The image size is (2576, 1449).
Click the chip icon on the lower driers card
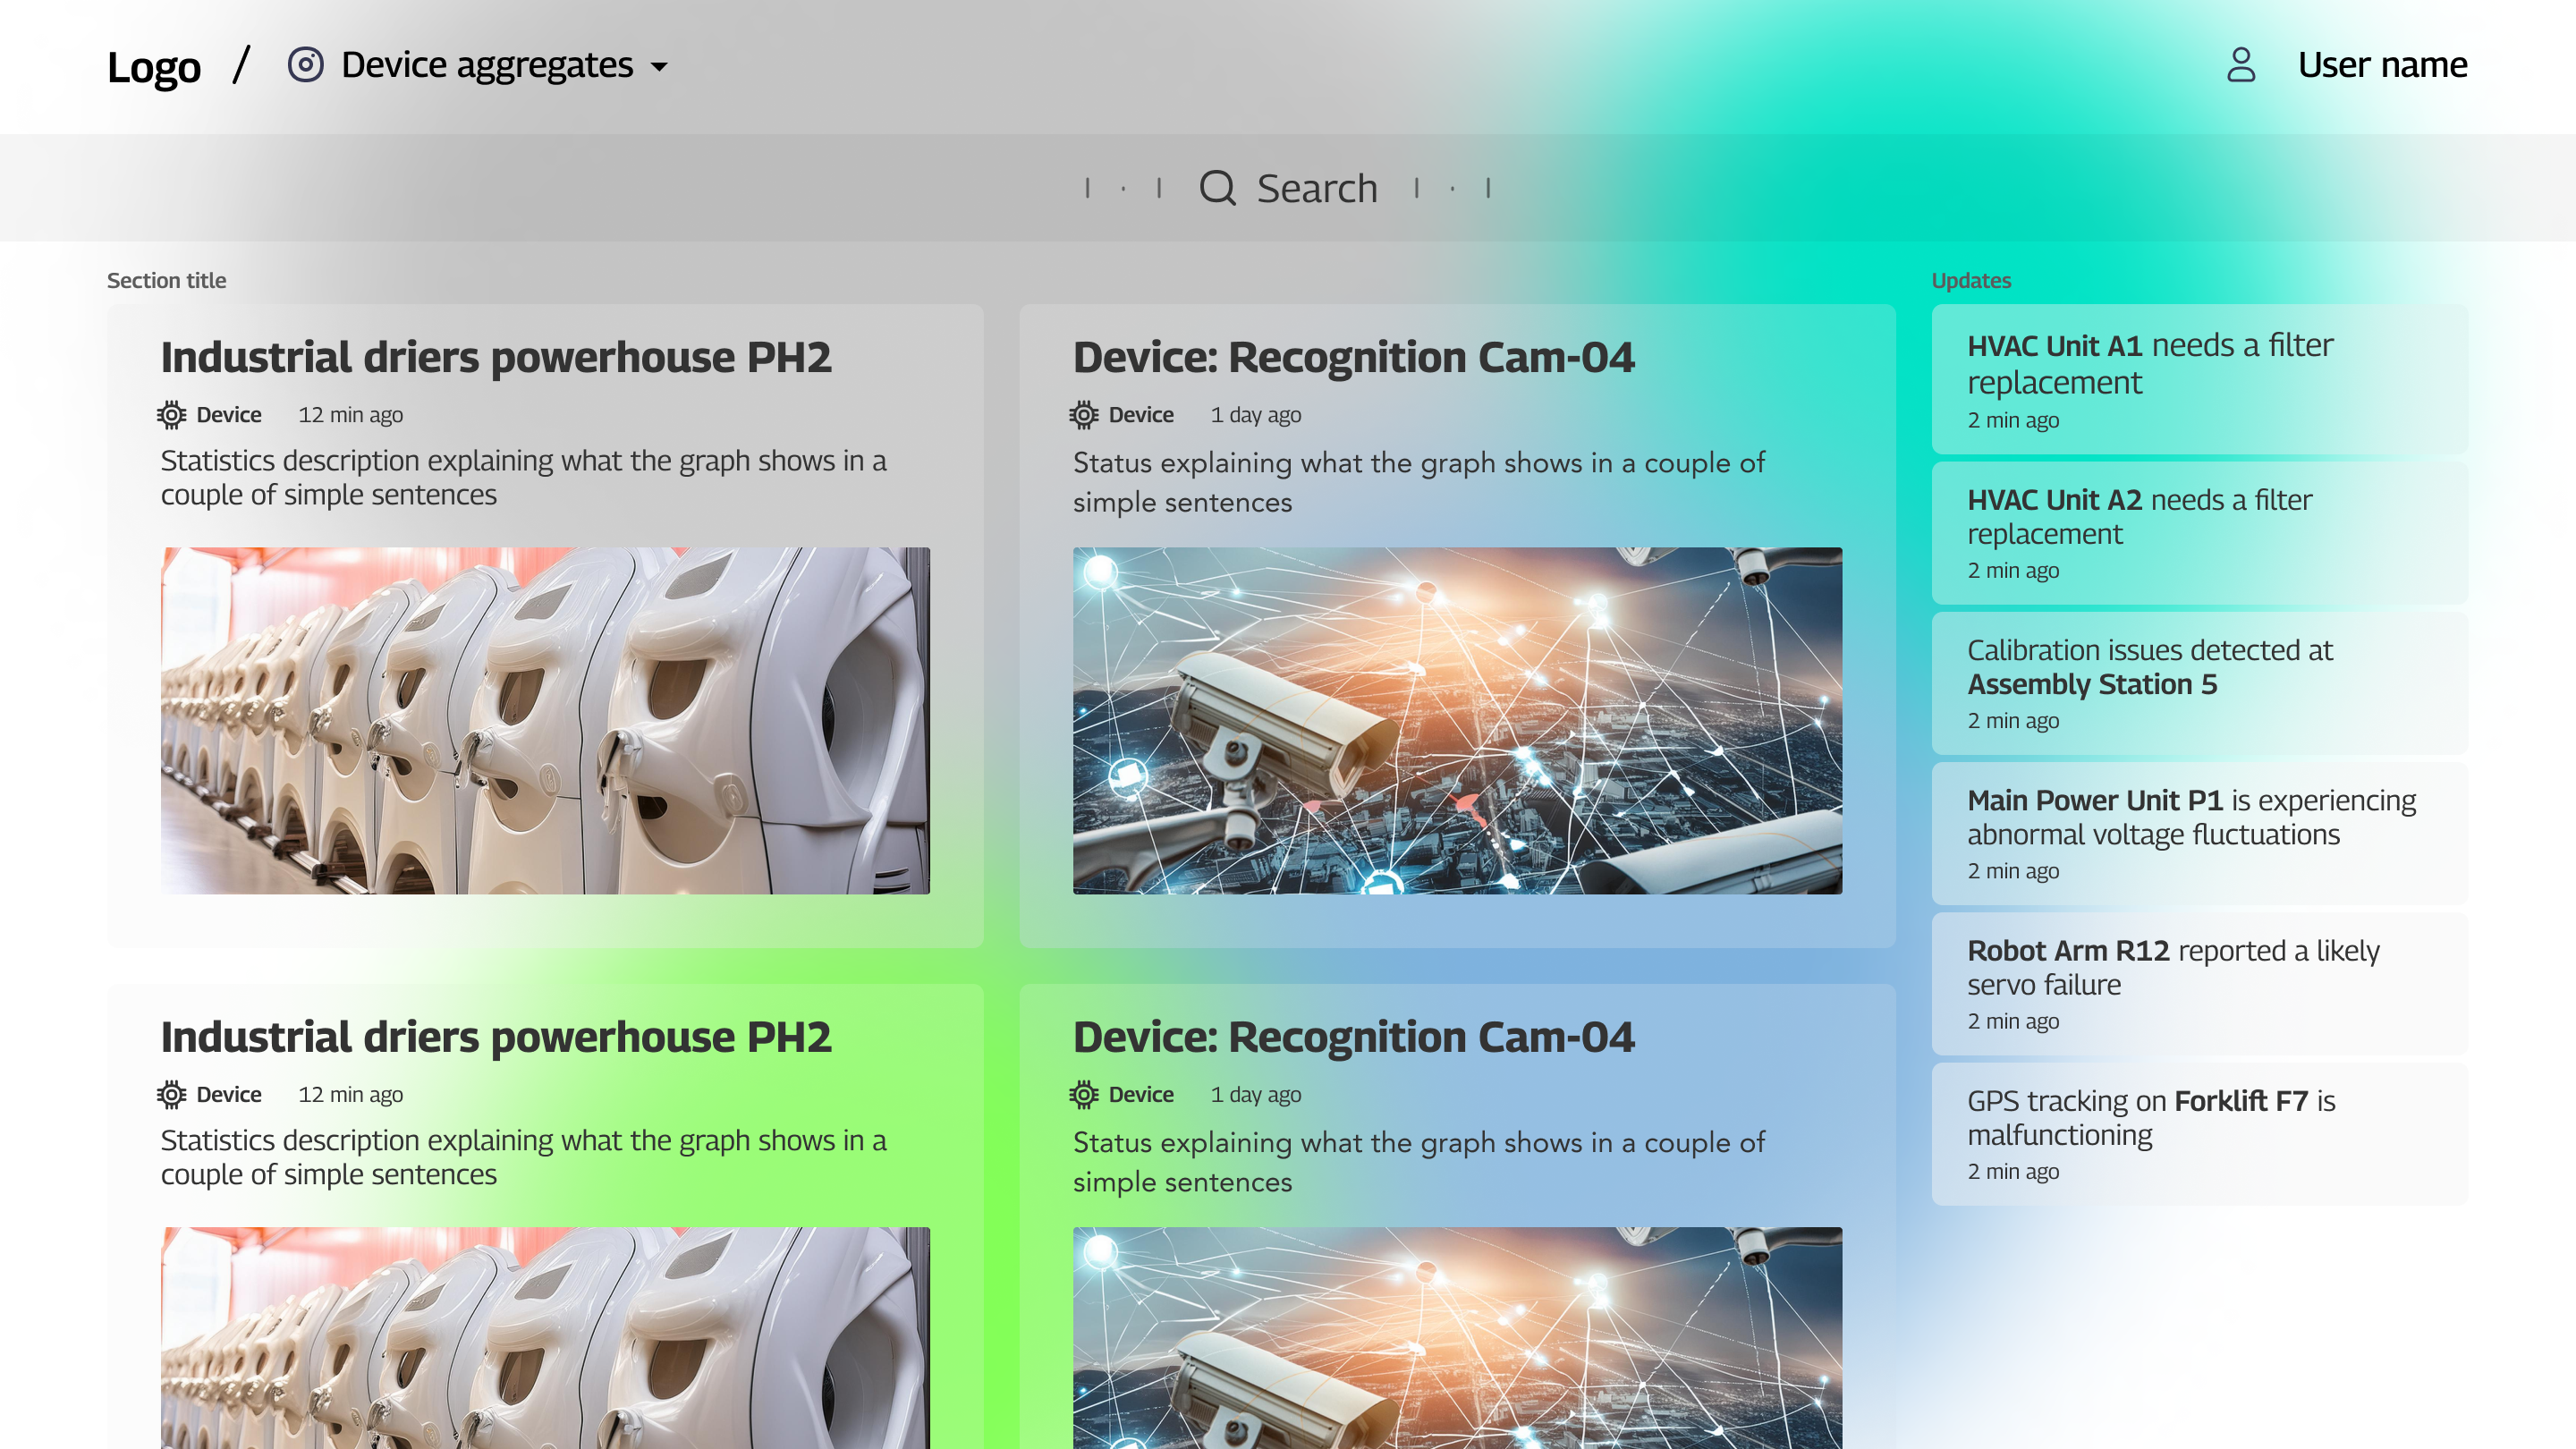coord(171,1094)
